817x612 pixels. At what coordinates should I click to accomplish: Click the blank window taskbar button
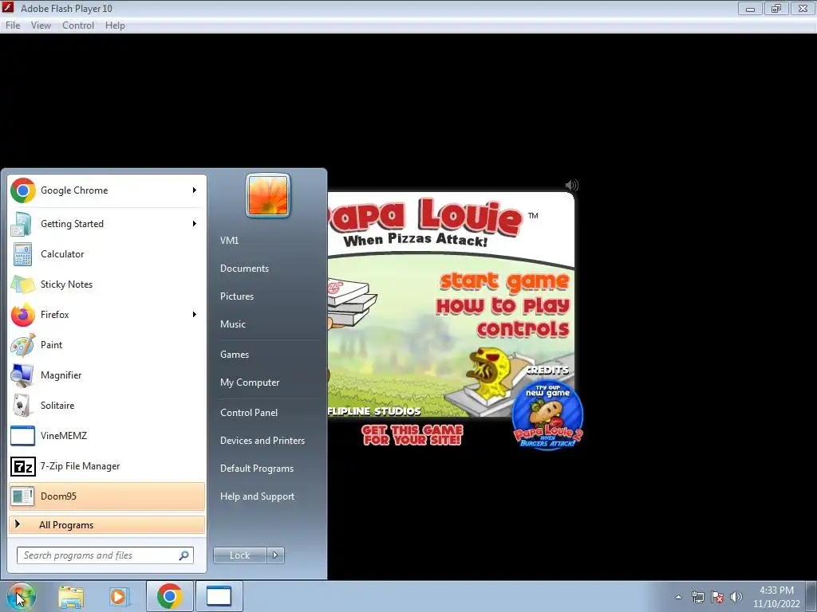point(219,596)
